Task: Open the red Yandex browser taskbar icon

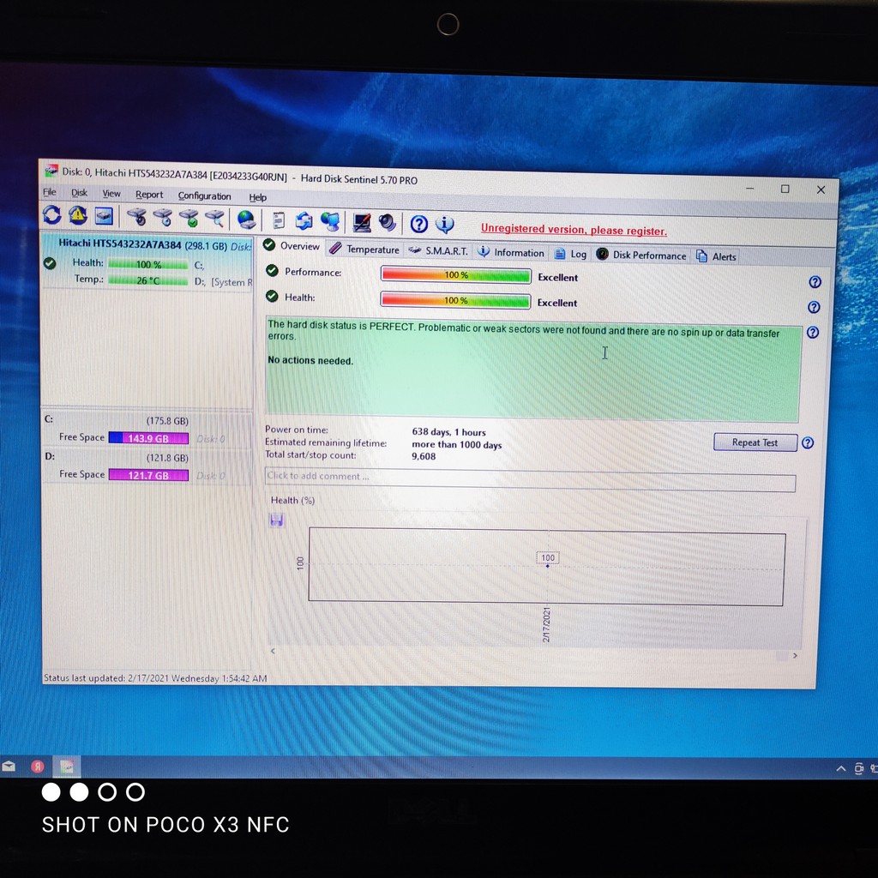Action: [38, 767]
